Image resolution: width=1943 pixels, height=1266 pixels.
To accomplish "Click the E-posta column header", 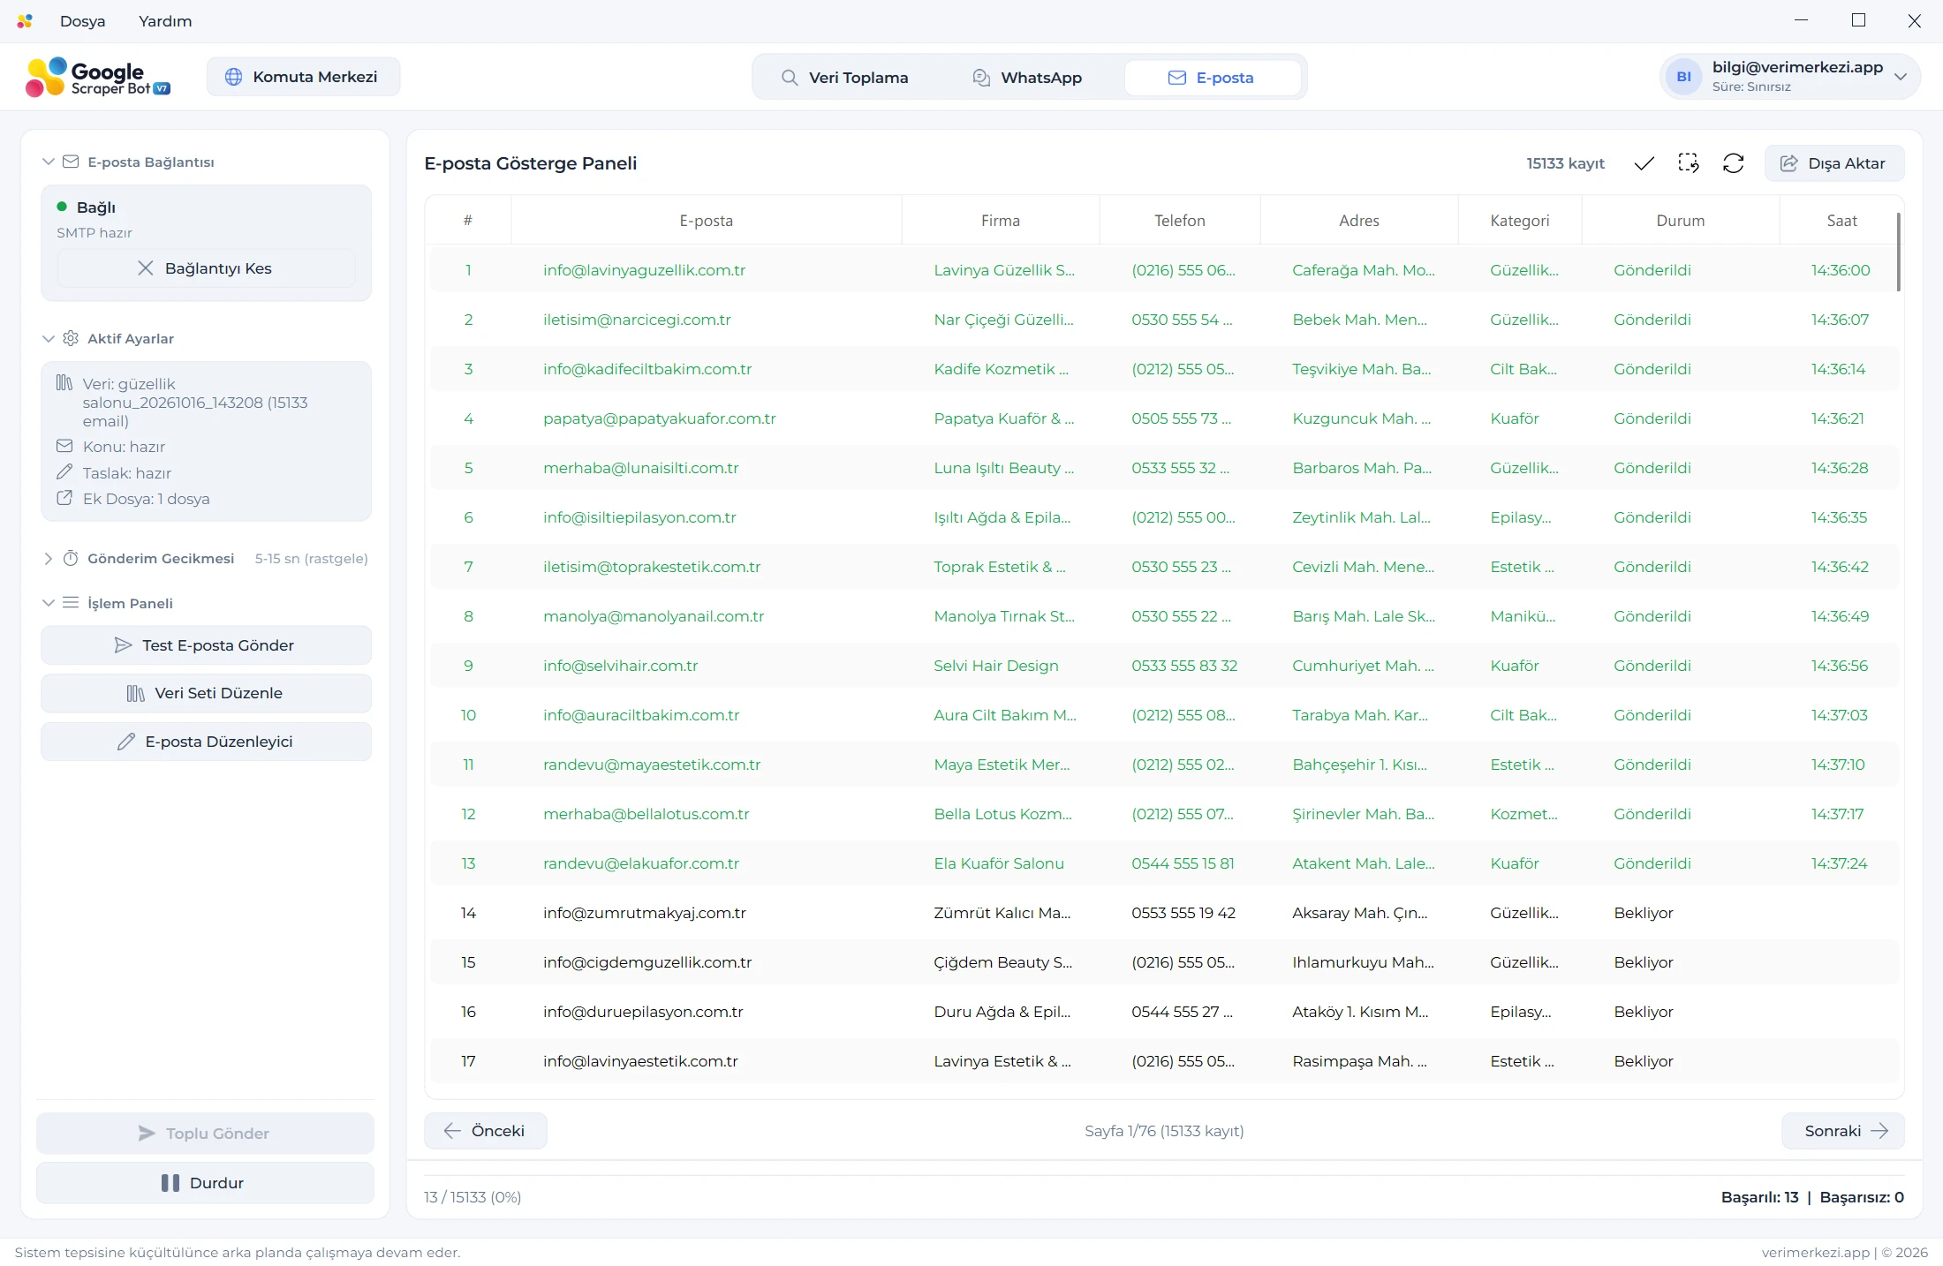I will click(x=706, y=221).
